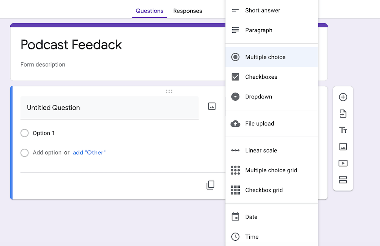Add a video to the form
This screenshot has width=380, height=246.
[x=343, y=163]
